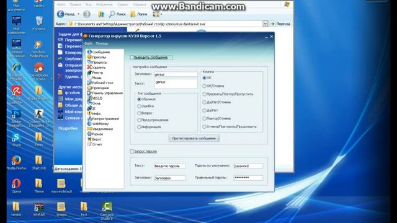This screenshot has height=223, width=397.
Task: Open Избранное menu in Explorer window
Action: [x=104, y=4]
